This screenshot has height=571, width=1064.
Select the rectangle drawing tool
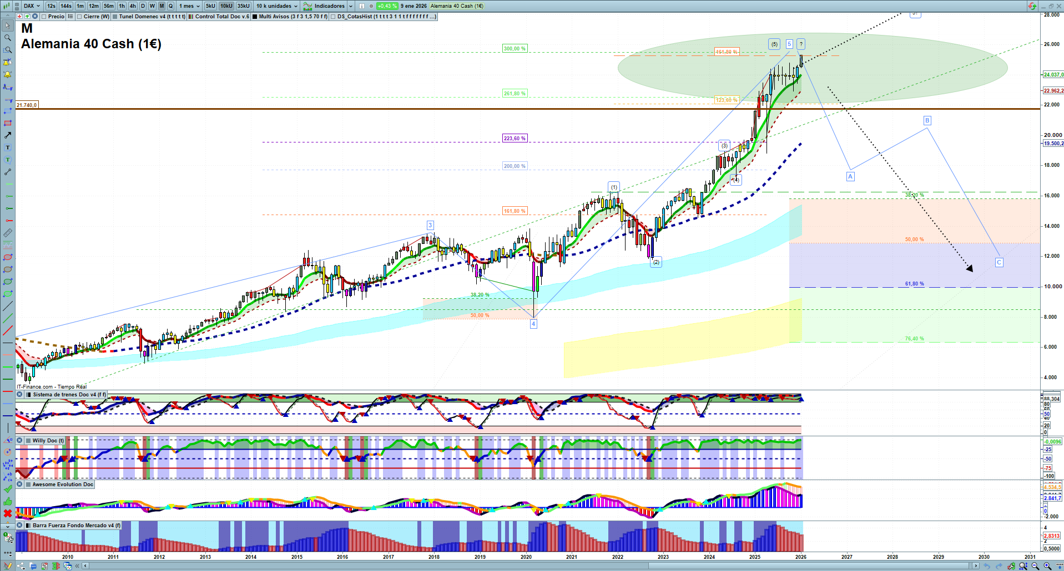pyautogui.click(x=8, y=123)
